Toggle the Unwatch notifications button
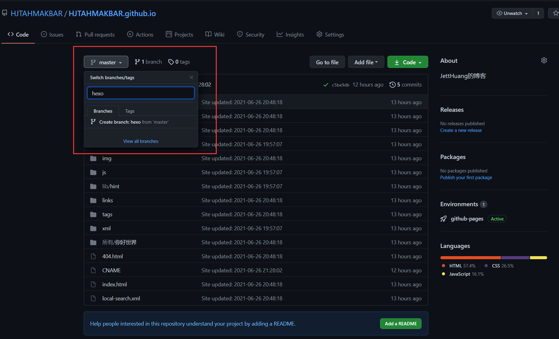The height and width of the screenshot is (339, 559). click(x=512, y=13)
